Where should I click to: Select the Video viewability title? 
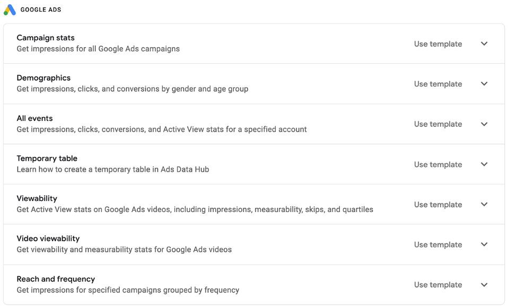click(48, 239)
